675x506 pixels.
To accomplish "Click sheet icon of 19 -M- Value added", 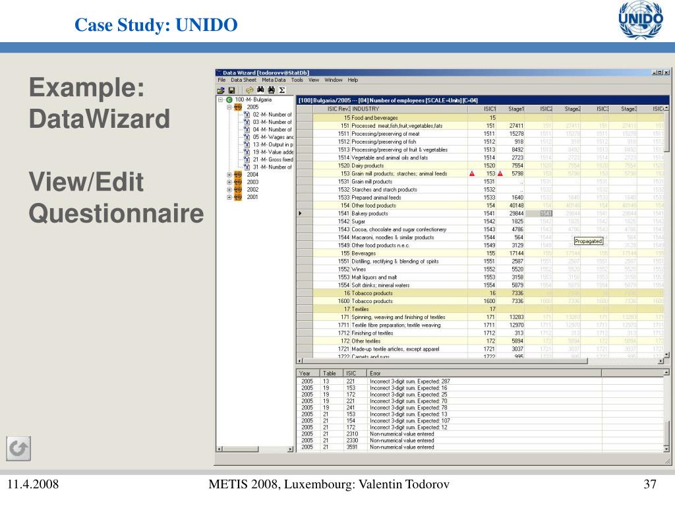I will pyautogui.click(x=247, y=152).
